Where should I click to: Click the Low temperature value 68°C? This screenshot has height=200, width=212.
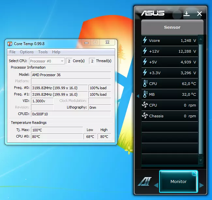tap(90, 137)
